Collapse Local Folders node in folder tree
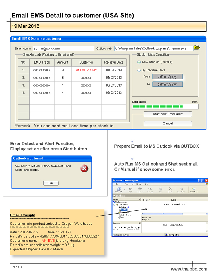This screenshot has width=216, height=280. pos(114,205)
